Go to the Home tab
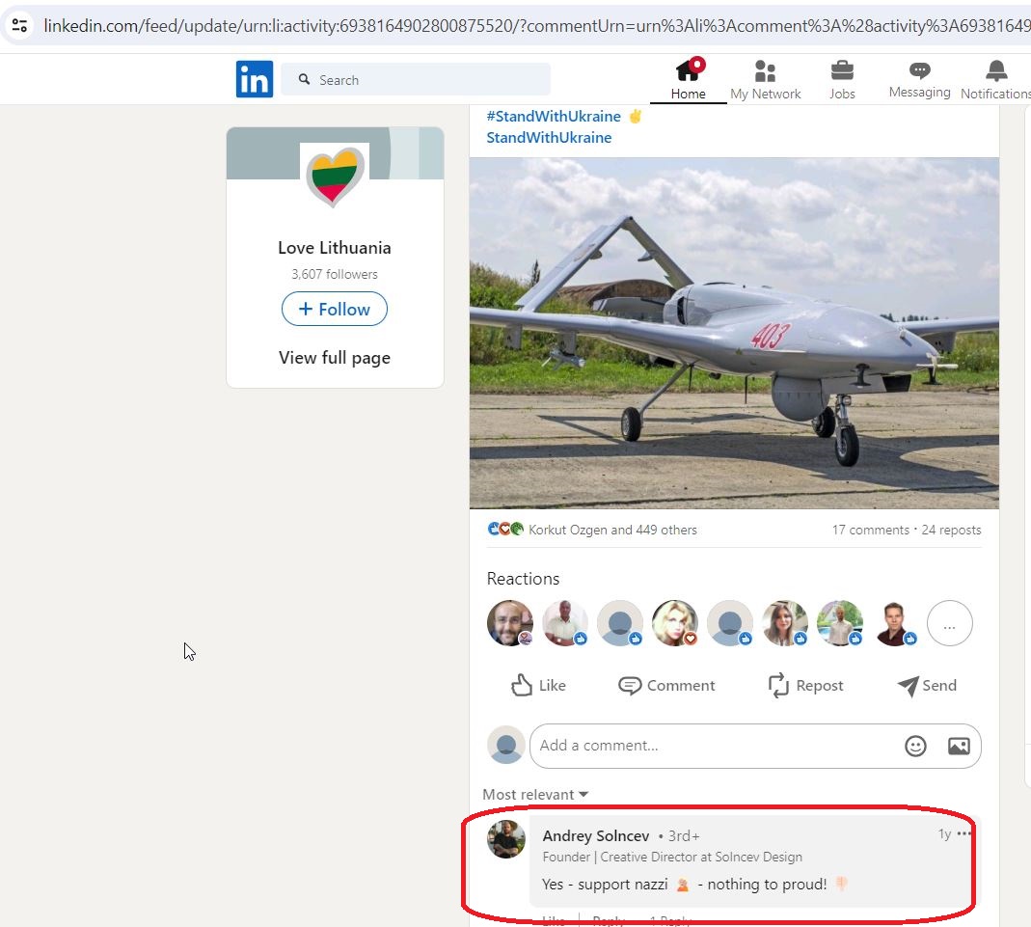Screen dimensions: 1031x927 (x=688, y=79)
